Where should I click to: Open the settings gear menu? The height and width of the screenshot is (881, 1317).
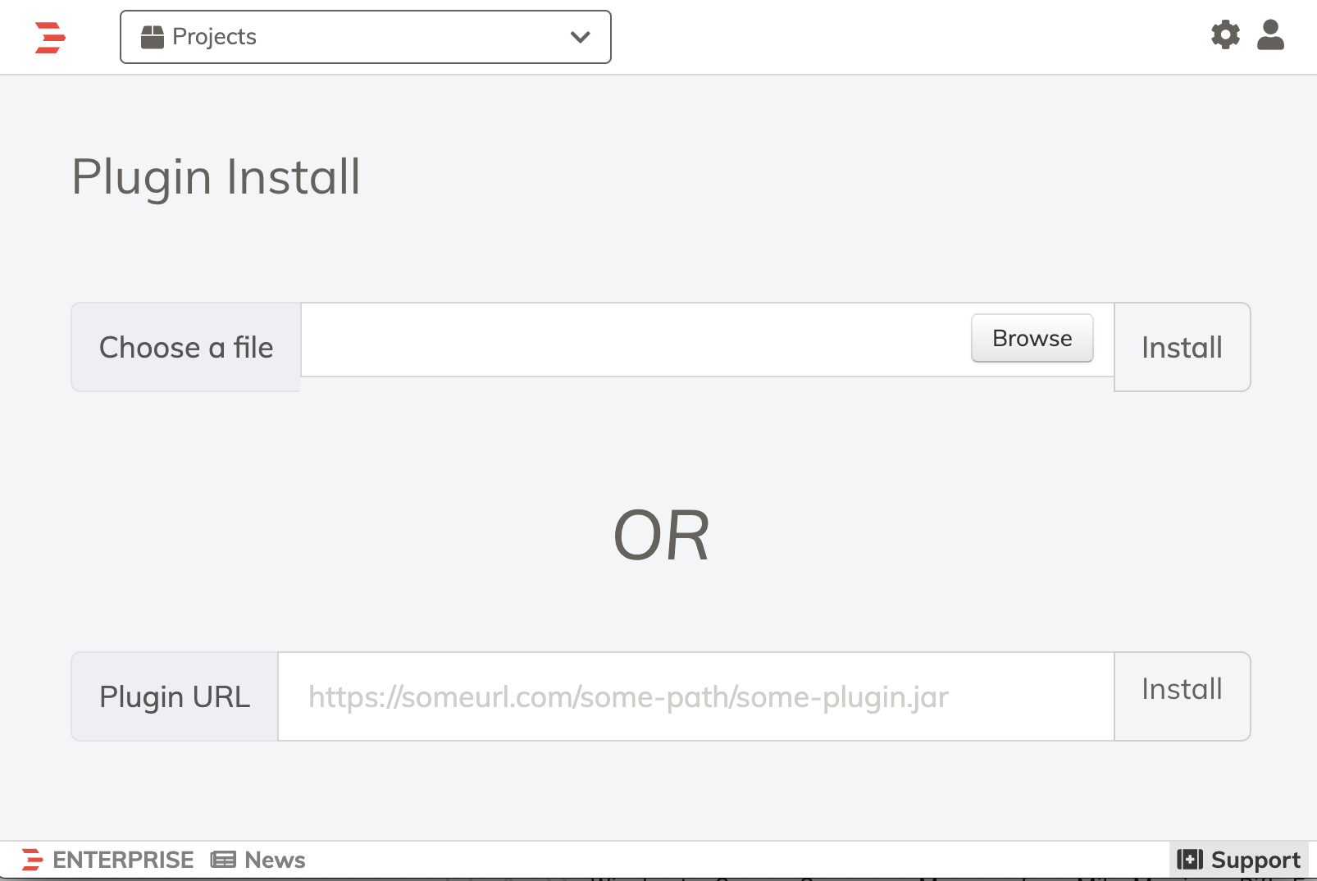point(1225,35)
